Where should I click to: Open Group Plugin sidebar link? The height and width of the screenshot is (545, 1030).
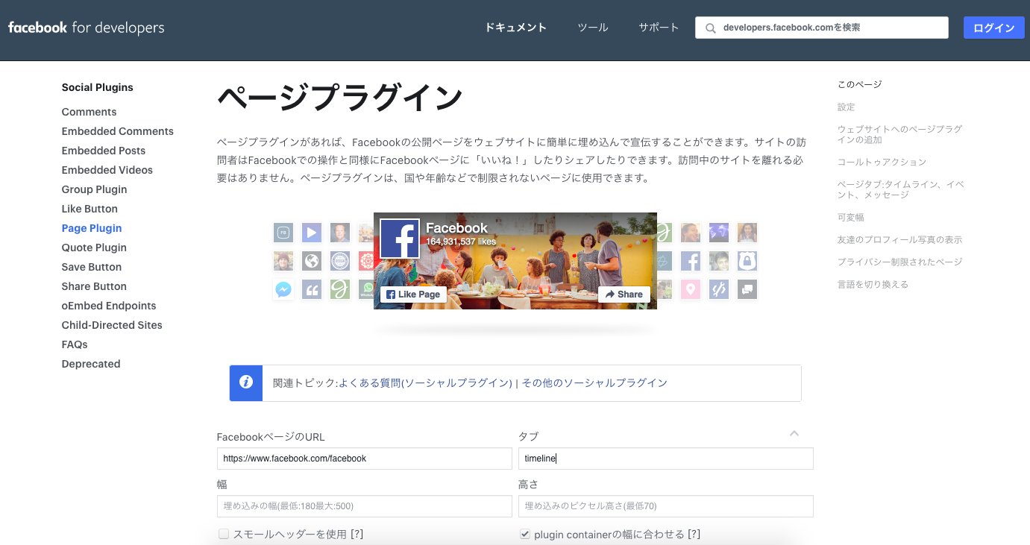95,189
